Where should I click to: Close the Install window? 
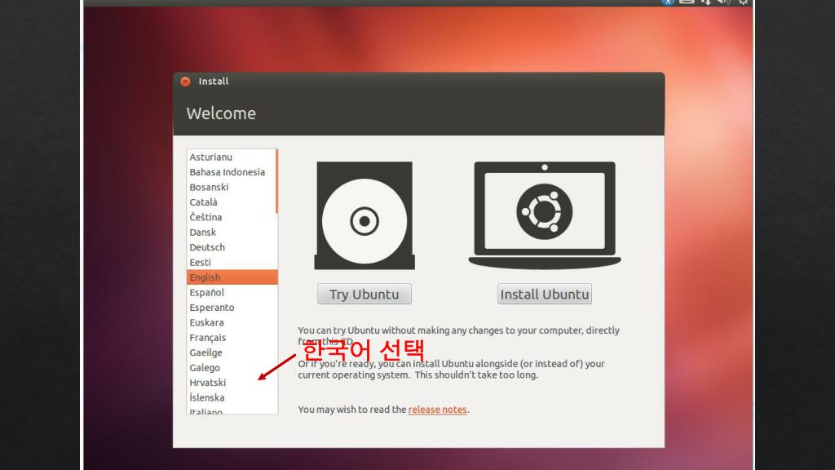(x=185, y=82)
